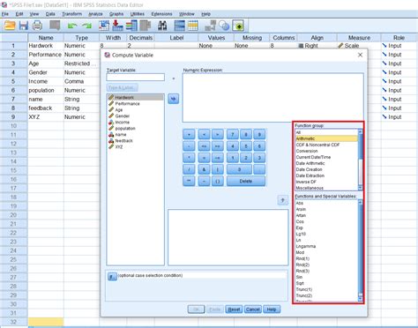The width and height of the screenshot is (418, 328).
Task: Click the If case selection condition button
Action: pyautogui.click(x=112, y=276)
